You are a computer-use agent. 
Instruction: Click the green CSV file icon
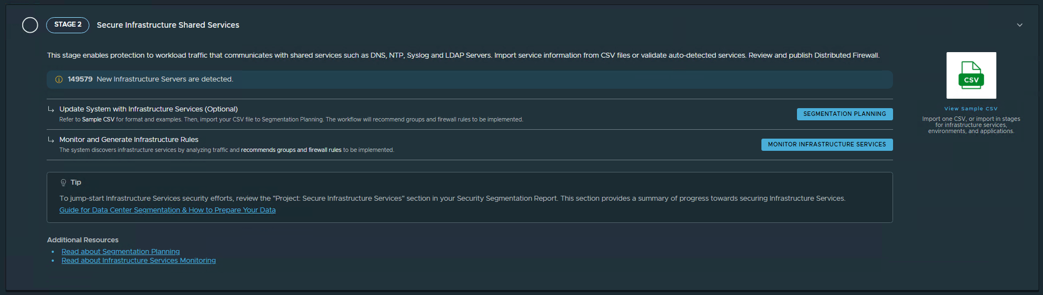971,75
